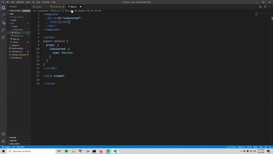Open the File menu
Image resolution: width=273 pixels, height=154 pixels.
click(7, 2)
